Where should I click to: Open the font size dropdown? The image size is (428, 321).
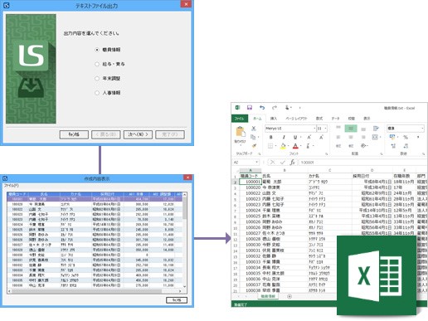coord(325,129)
